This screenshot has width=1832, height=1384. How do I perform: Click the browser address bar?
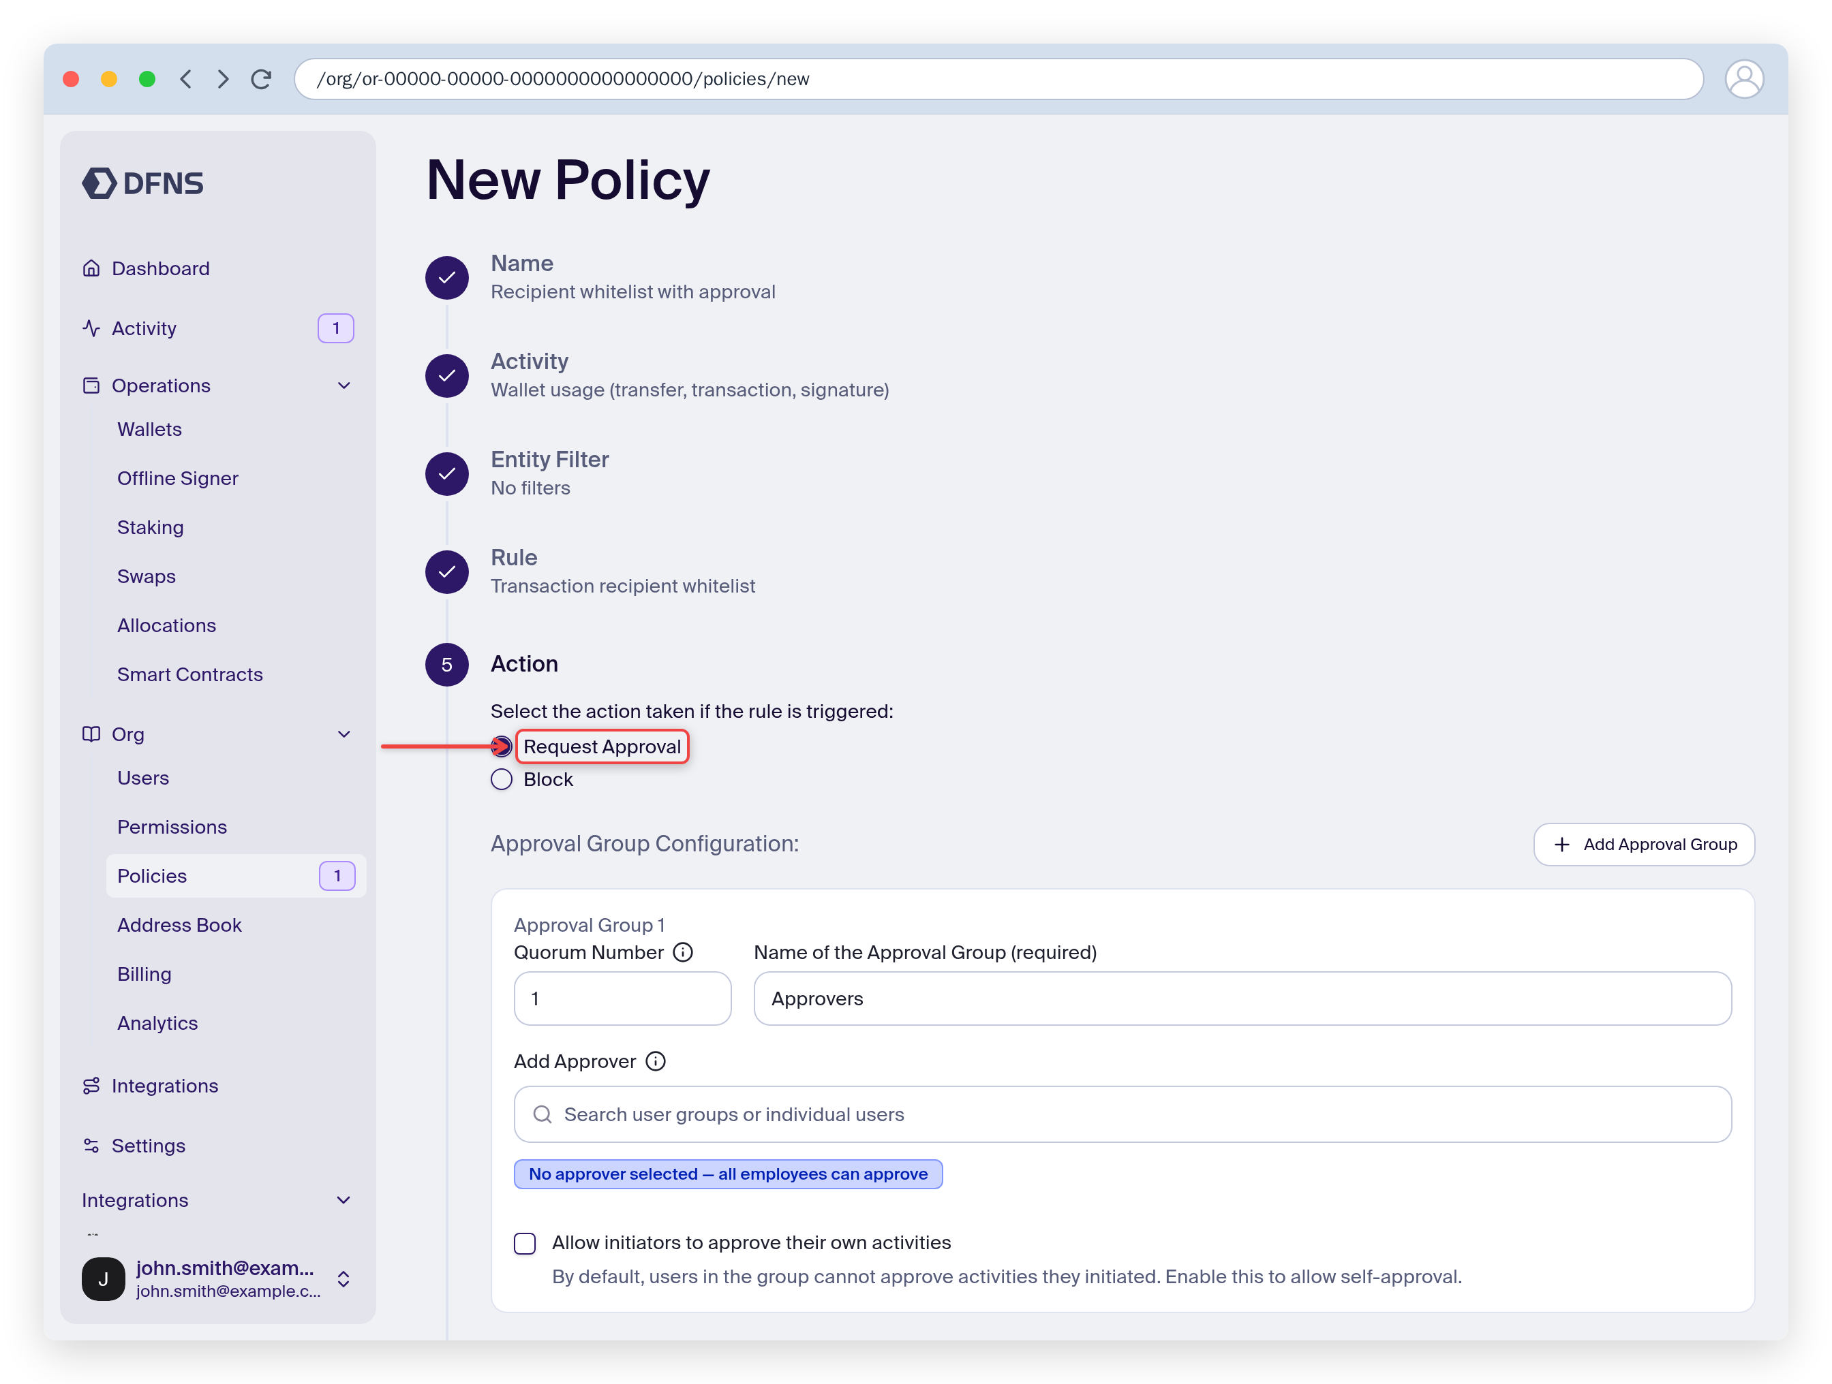pos(999,78)
